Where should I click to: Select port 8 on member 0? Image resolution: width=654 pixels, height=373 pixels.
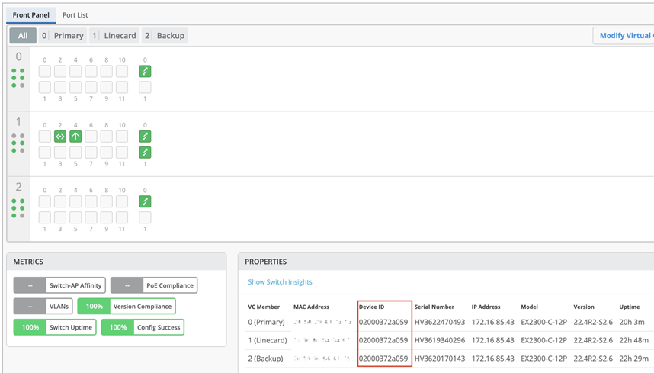[107, 72]
